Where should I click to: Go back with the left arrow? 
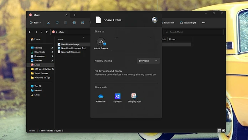tap(30, 32)
